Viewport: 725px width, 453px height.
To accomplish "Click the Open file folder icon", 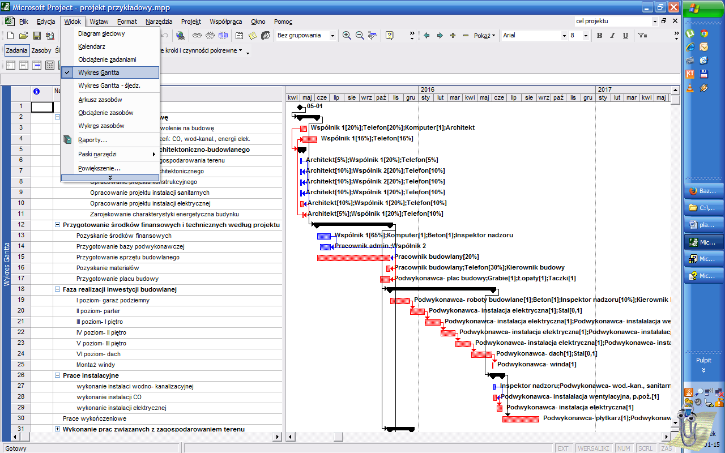I will click(x=24, y=36).
